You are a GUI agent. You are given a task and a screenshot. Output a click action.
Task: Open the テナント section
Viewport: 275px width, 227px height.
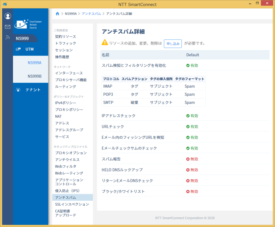tap(30, 90)
